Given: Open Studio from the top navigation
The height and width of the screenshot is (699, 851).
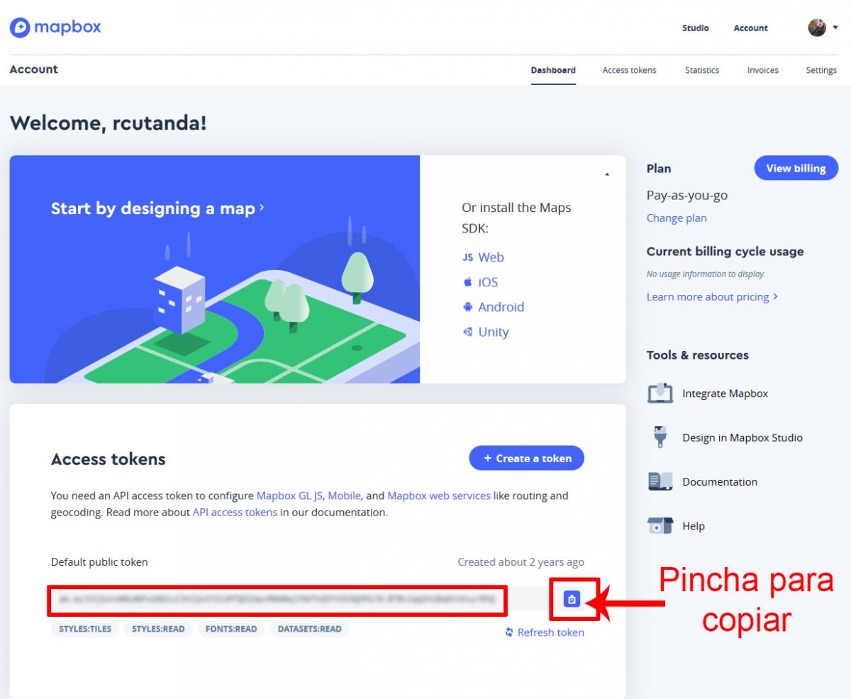Looking at the screenshot, I should (x=695, y=28).
